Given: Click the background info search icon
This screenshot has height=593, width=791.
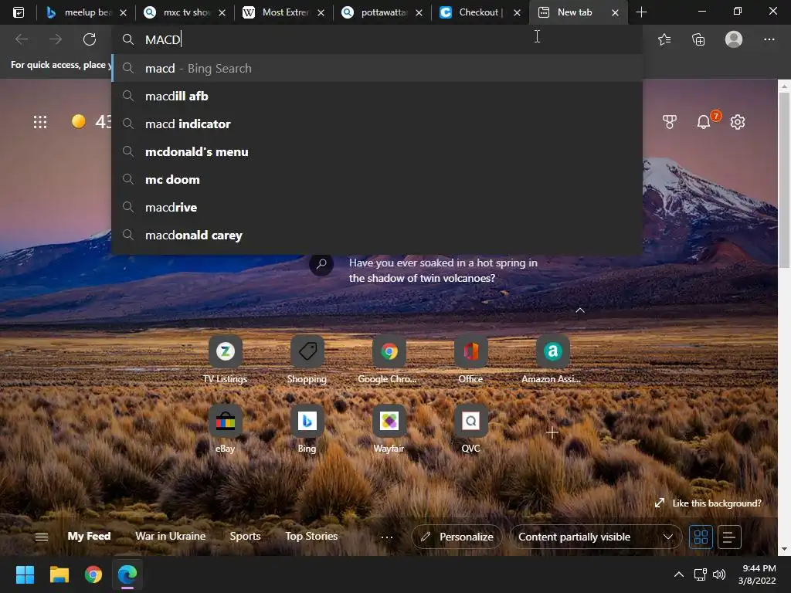Looking at the screenshot, I should point(321,264).
